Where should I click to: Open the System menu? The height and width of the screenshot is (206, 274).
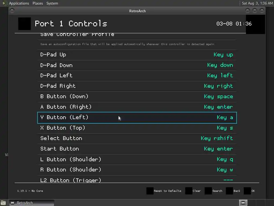(x=52, y=3)
